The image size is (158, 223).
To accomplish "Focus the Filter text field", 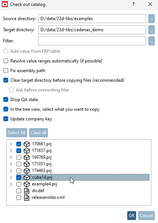I will (x=92, y=41).
